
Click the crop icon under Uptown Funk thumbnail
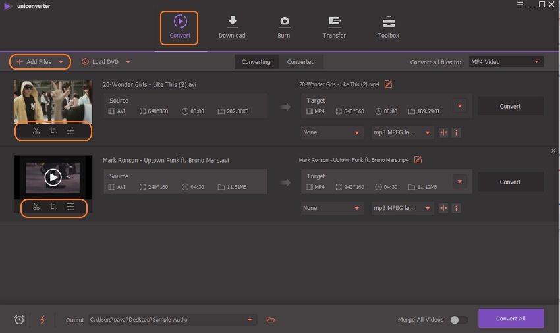point(53,207)
